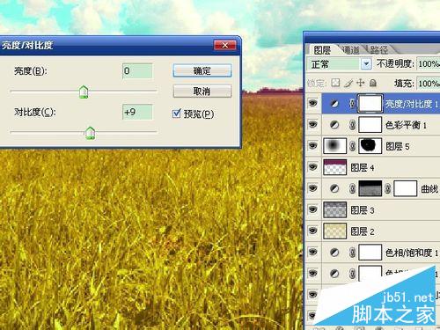Enable lock image pixels brush icon
This screenshot has width=440, height=330.
point(348,83)
